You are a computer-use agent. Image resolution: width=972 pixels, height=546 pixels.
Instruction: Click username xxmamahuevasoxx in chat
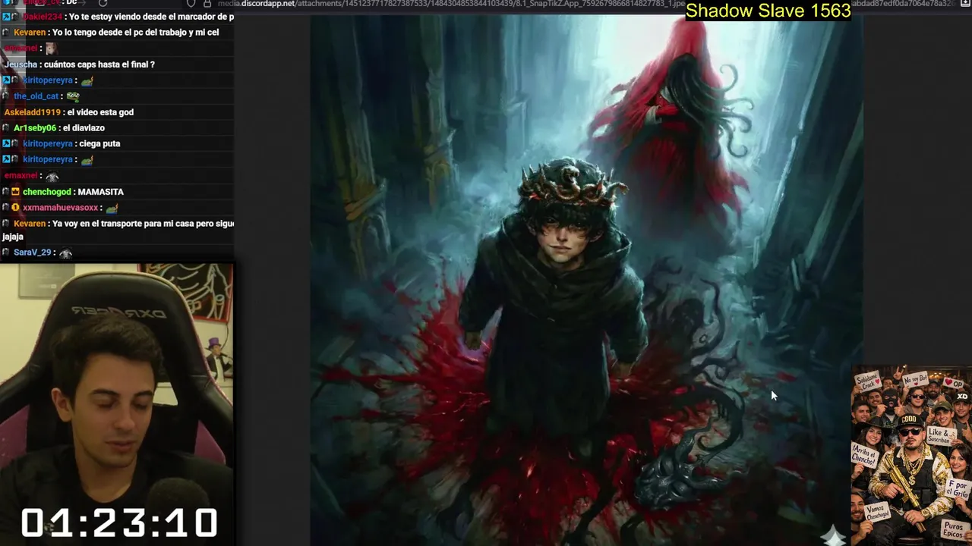[61, 208]
